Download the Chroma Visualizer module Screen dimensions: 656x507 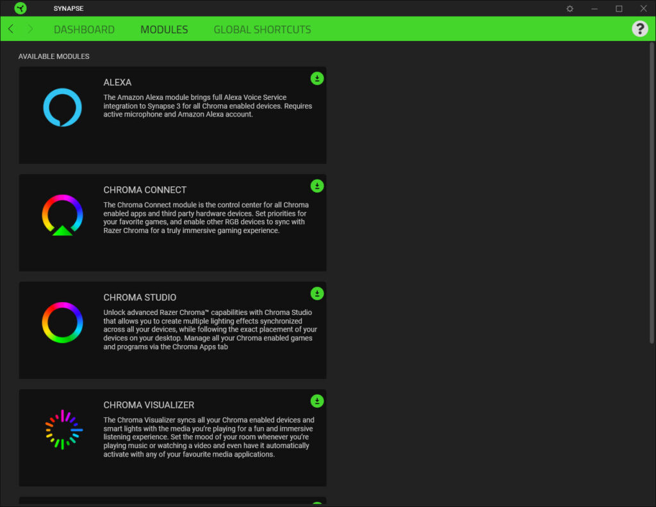317,401
